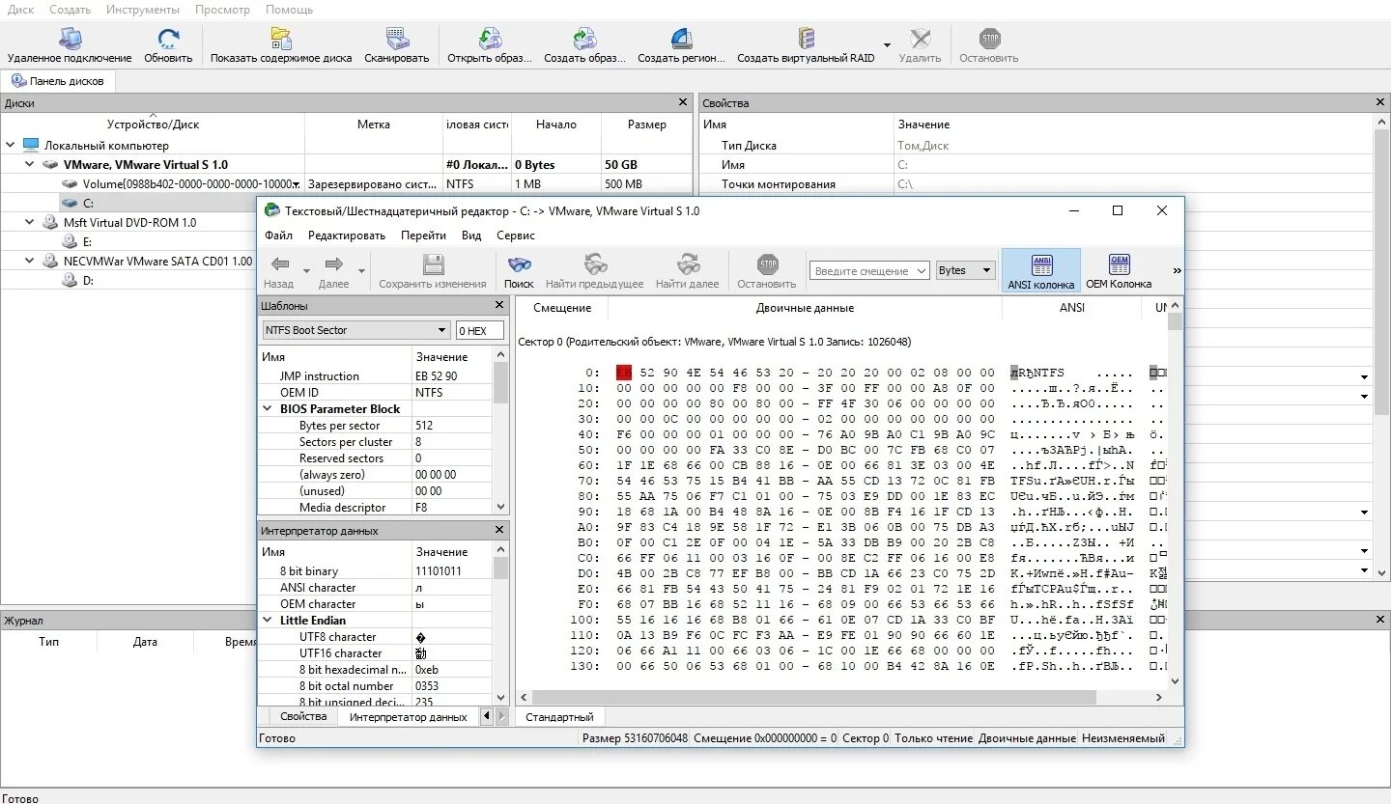Click Сохранить изменения floppy icon

click(433, 264)
